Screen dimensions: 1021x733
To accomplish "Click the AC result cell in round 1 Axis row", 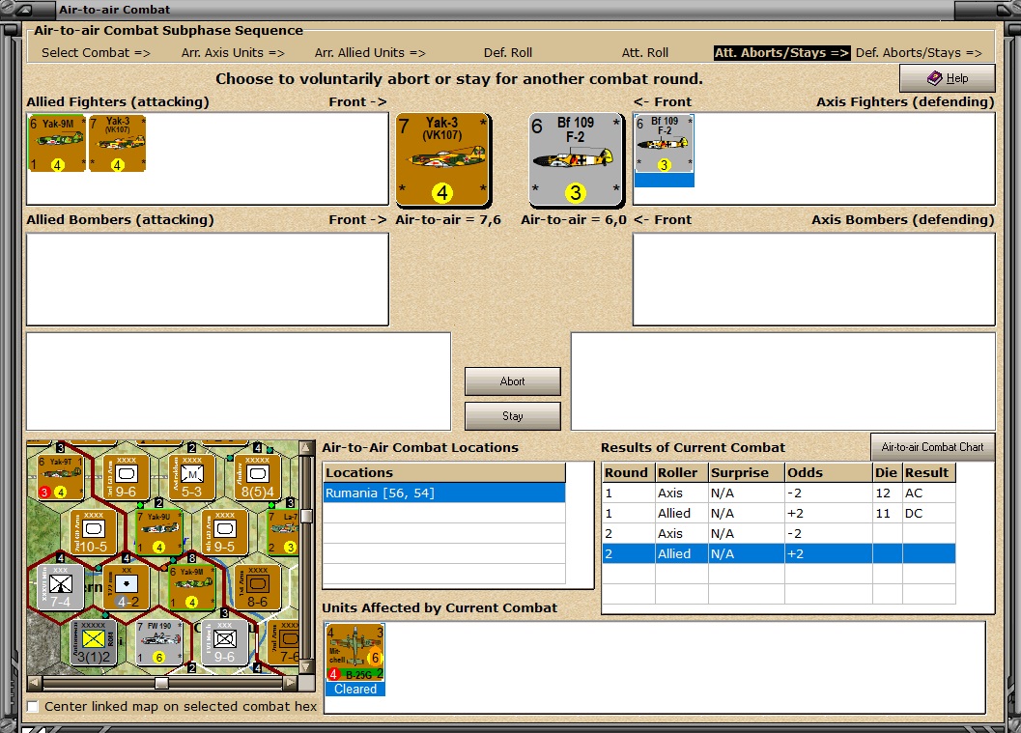I will [929, 493].
